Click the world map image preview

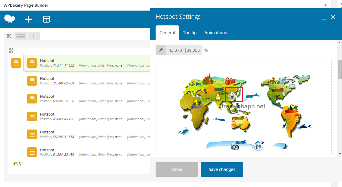point(244,107)
